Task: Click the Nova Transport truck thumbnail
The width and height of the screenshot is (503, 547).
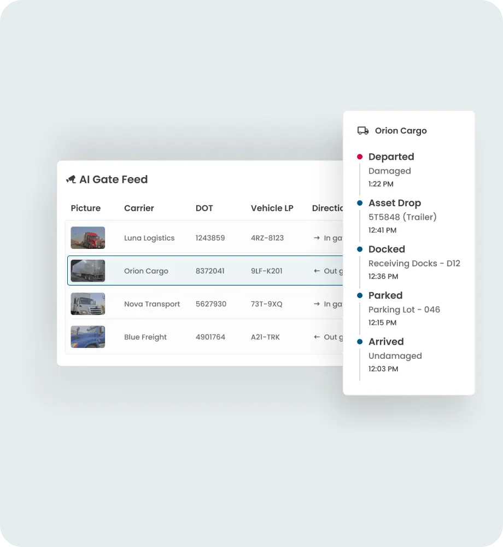Action: coord(87,304)
